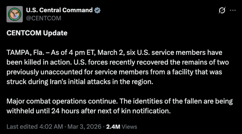Click the "Last edited" text to view history

[20, 126]
